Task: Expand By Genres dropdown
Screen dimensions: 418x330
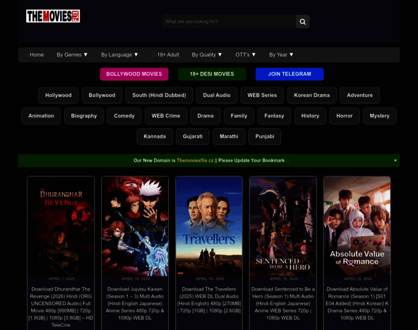Action: pyautogui.click(x=72, y=54)
